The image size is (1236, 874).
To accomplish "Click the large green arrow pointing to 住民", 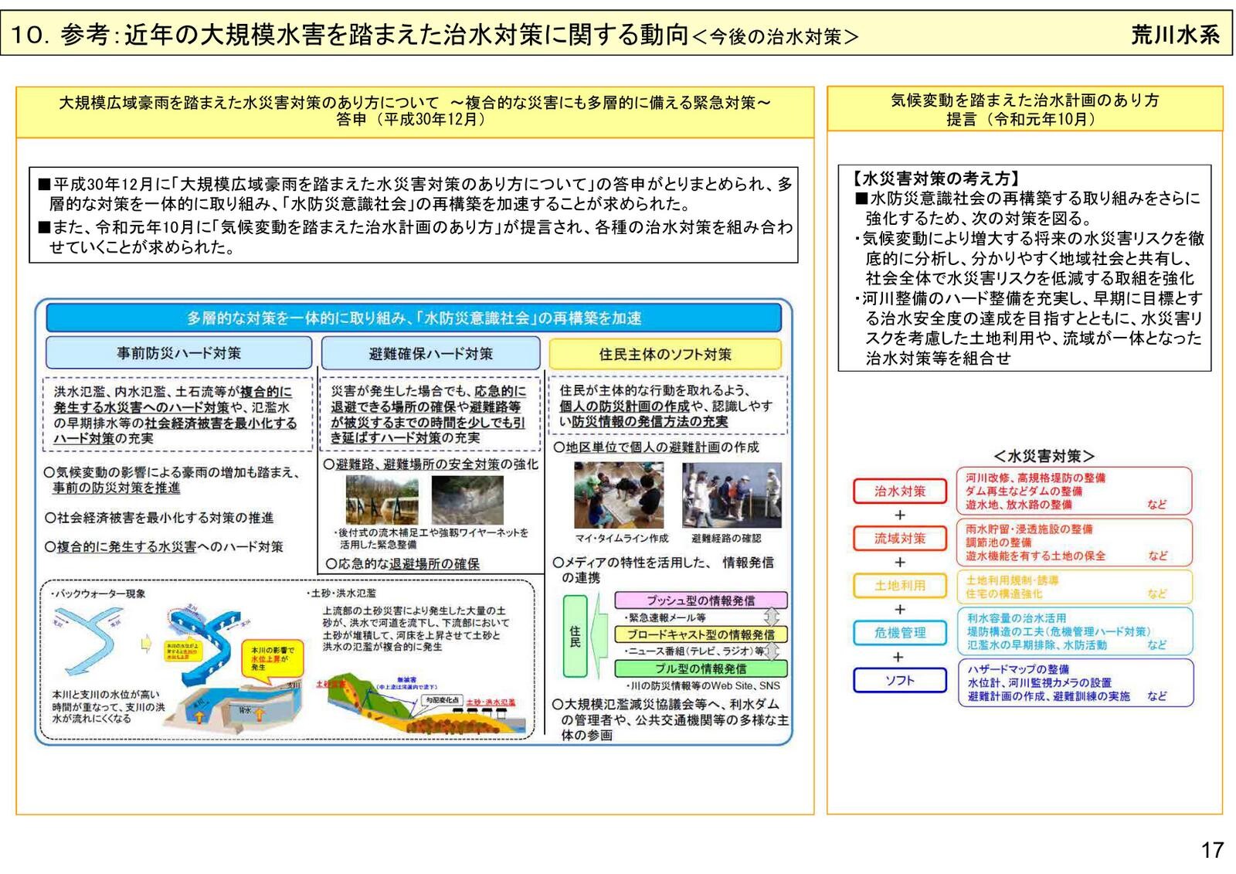I will coord(601,635).
